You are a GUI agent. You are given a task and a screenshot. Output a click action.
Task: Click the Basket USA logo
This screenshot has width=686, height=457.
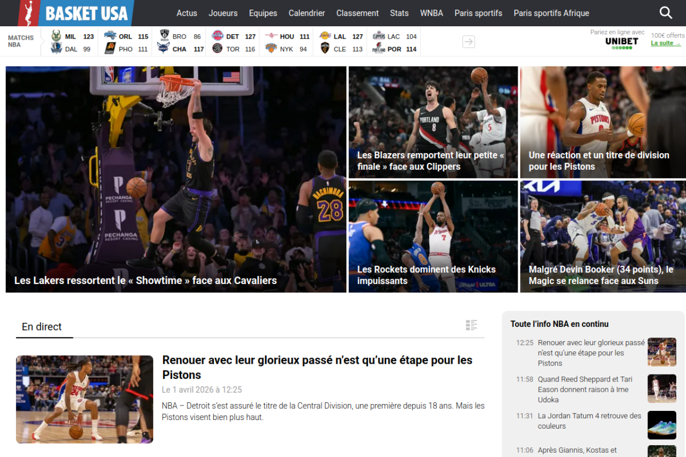(76, 13)
